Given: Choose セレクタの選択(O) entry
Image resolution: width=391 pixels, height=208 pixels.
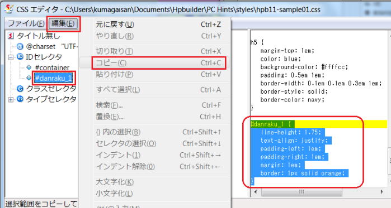Looking at the screenshot, I should tap(158, 143).
